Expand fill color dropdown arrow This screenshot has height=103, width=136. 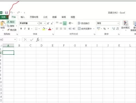(x=47, y=29)
